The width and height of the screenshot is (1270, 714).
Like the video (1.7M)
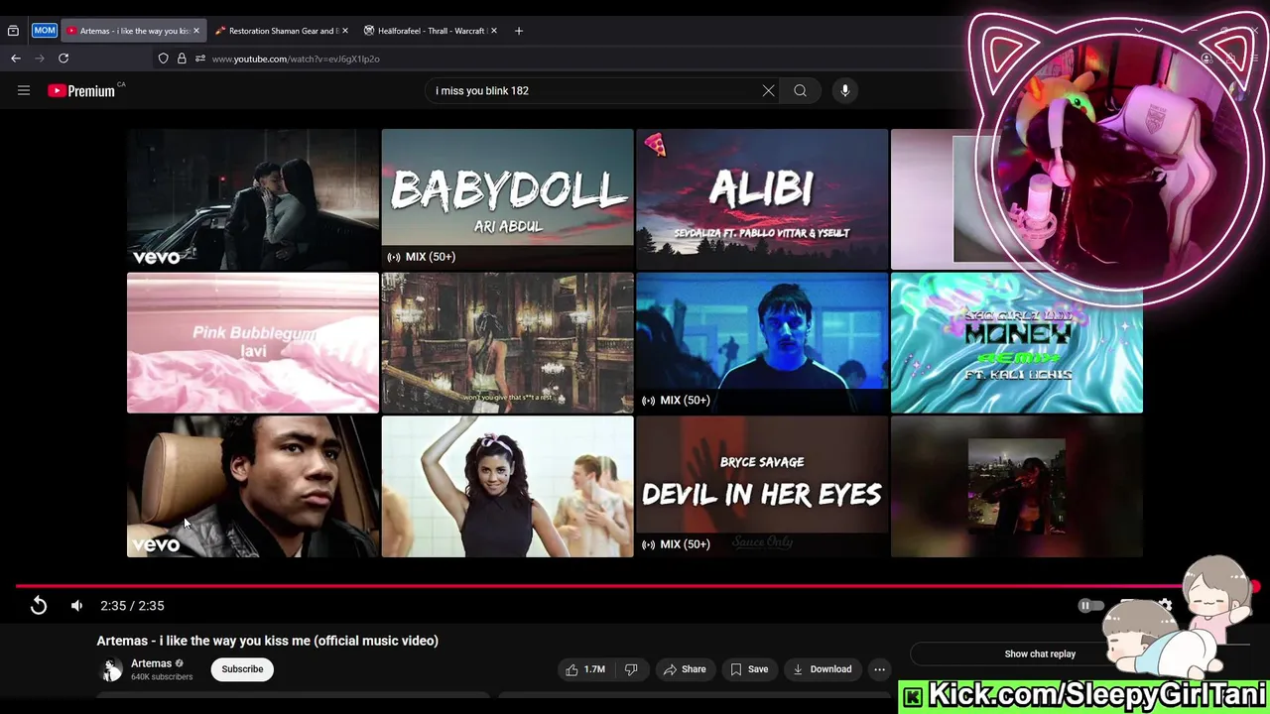[585, 669]
